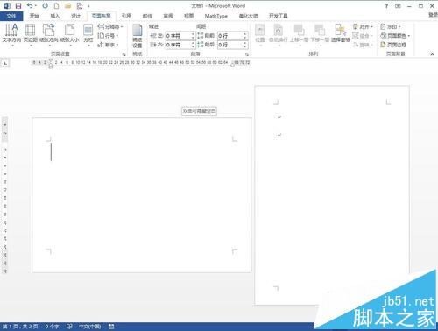Click the Print Preview icon
This screenshot has height=331, width=438.
[x=79, y=6]
